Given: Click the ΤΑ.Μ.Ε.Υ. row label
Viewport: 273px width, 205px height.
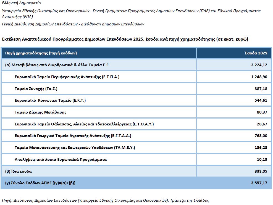Looking at the screenshot, I should tap(75, 148).
